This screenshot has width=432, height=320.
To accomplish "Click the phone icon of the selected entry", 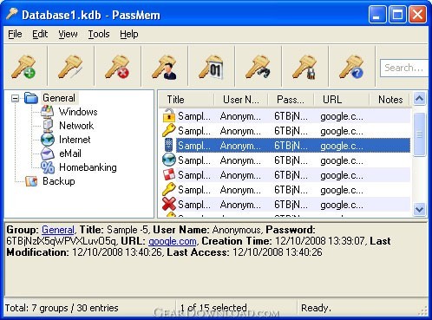I will [168, 145].
